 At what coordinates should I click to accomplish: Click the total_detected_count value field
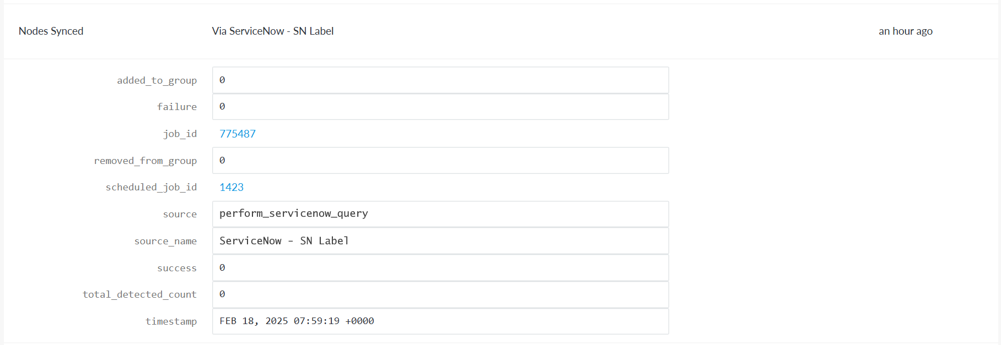440,294
